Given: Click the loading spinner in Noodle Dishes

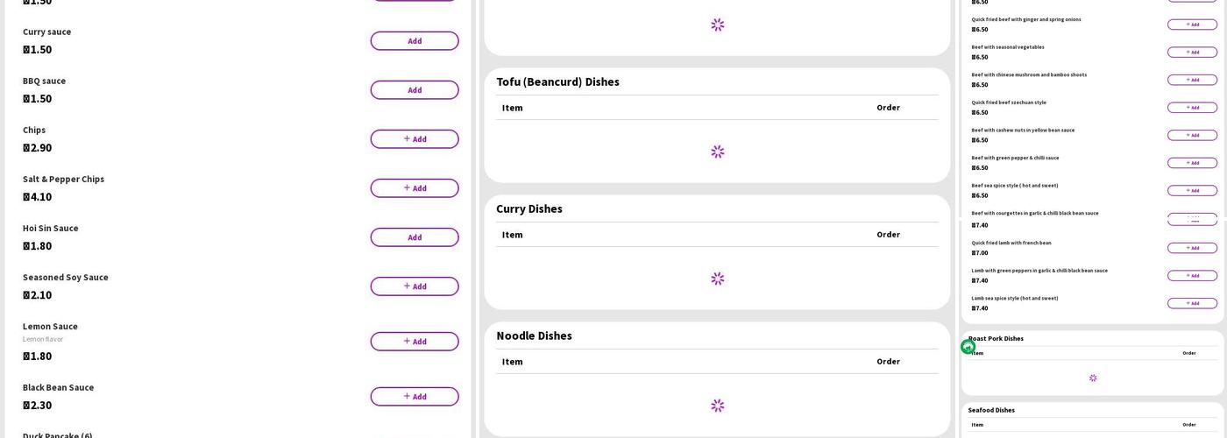Looking at the screenshot, I should (717, 406).
